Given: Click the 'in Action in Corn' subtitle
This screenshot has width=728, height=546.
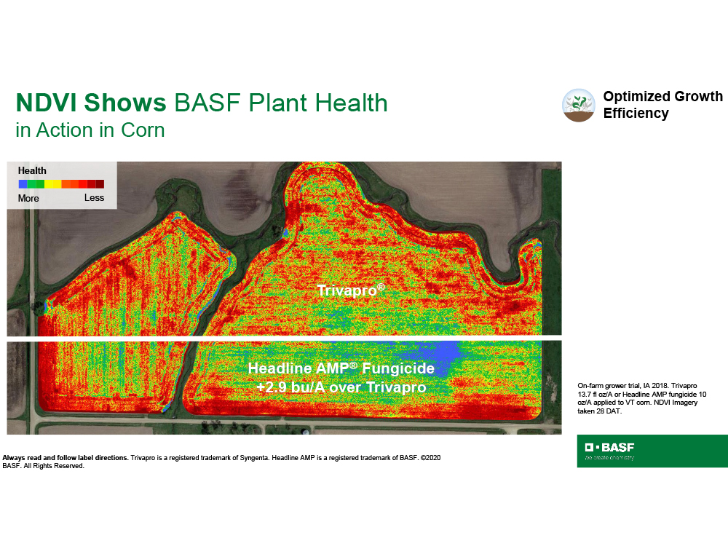Looking at the screenshot, I should point(90,130).
